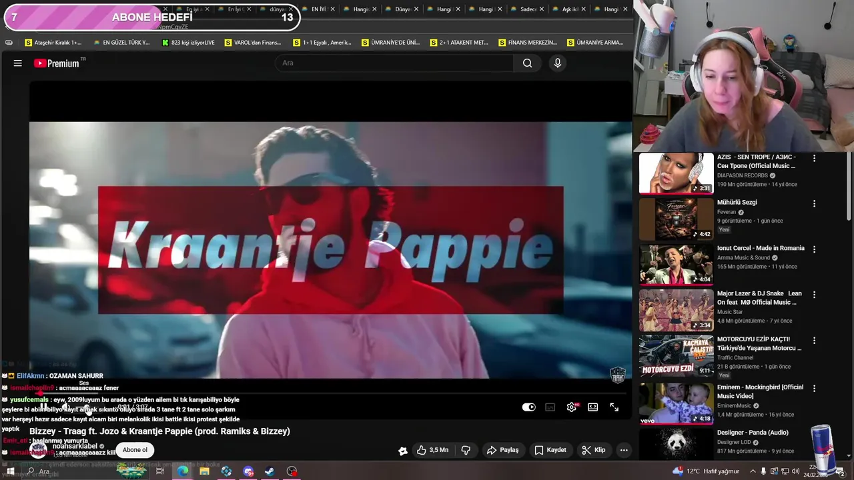Pause the playing video
The height and width of the screenshot is (480, 854).
[x=43, y=407]
